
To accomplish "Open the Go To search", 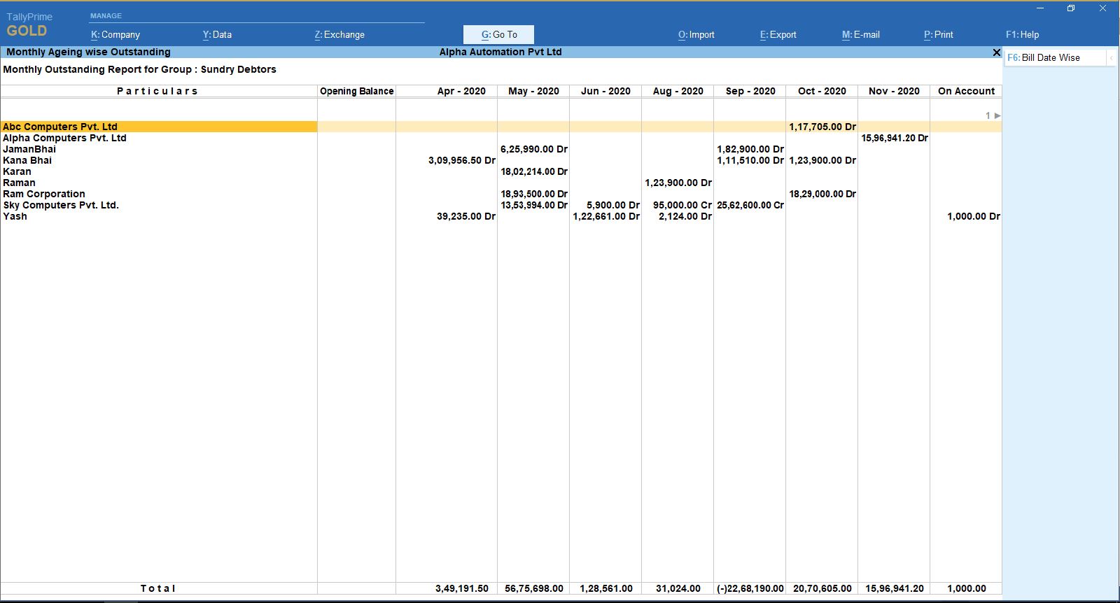I will pyautogui.click(x=498, y=34).
